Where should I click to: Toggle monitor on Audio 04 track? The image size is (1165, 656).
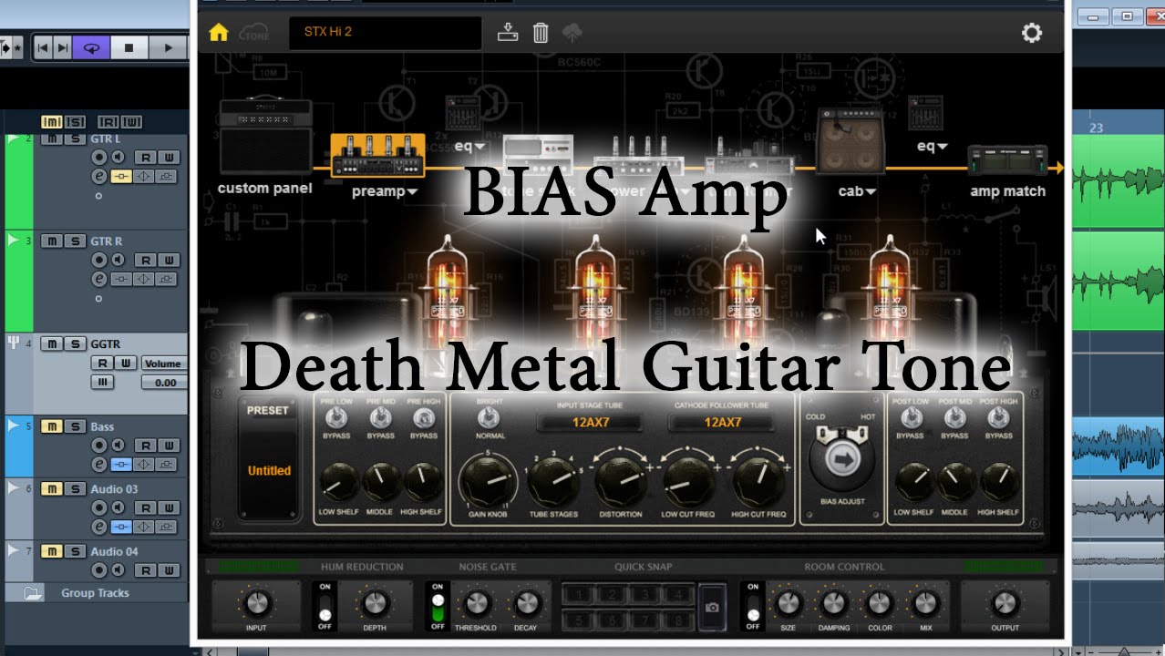119,570
